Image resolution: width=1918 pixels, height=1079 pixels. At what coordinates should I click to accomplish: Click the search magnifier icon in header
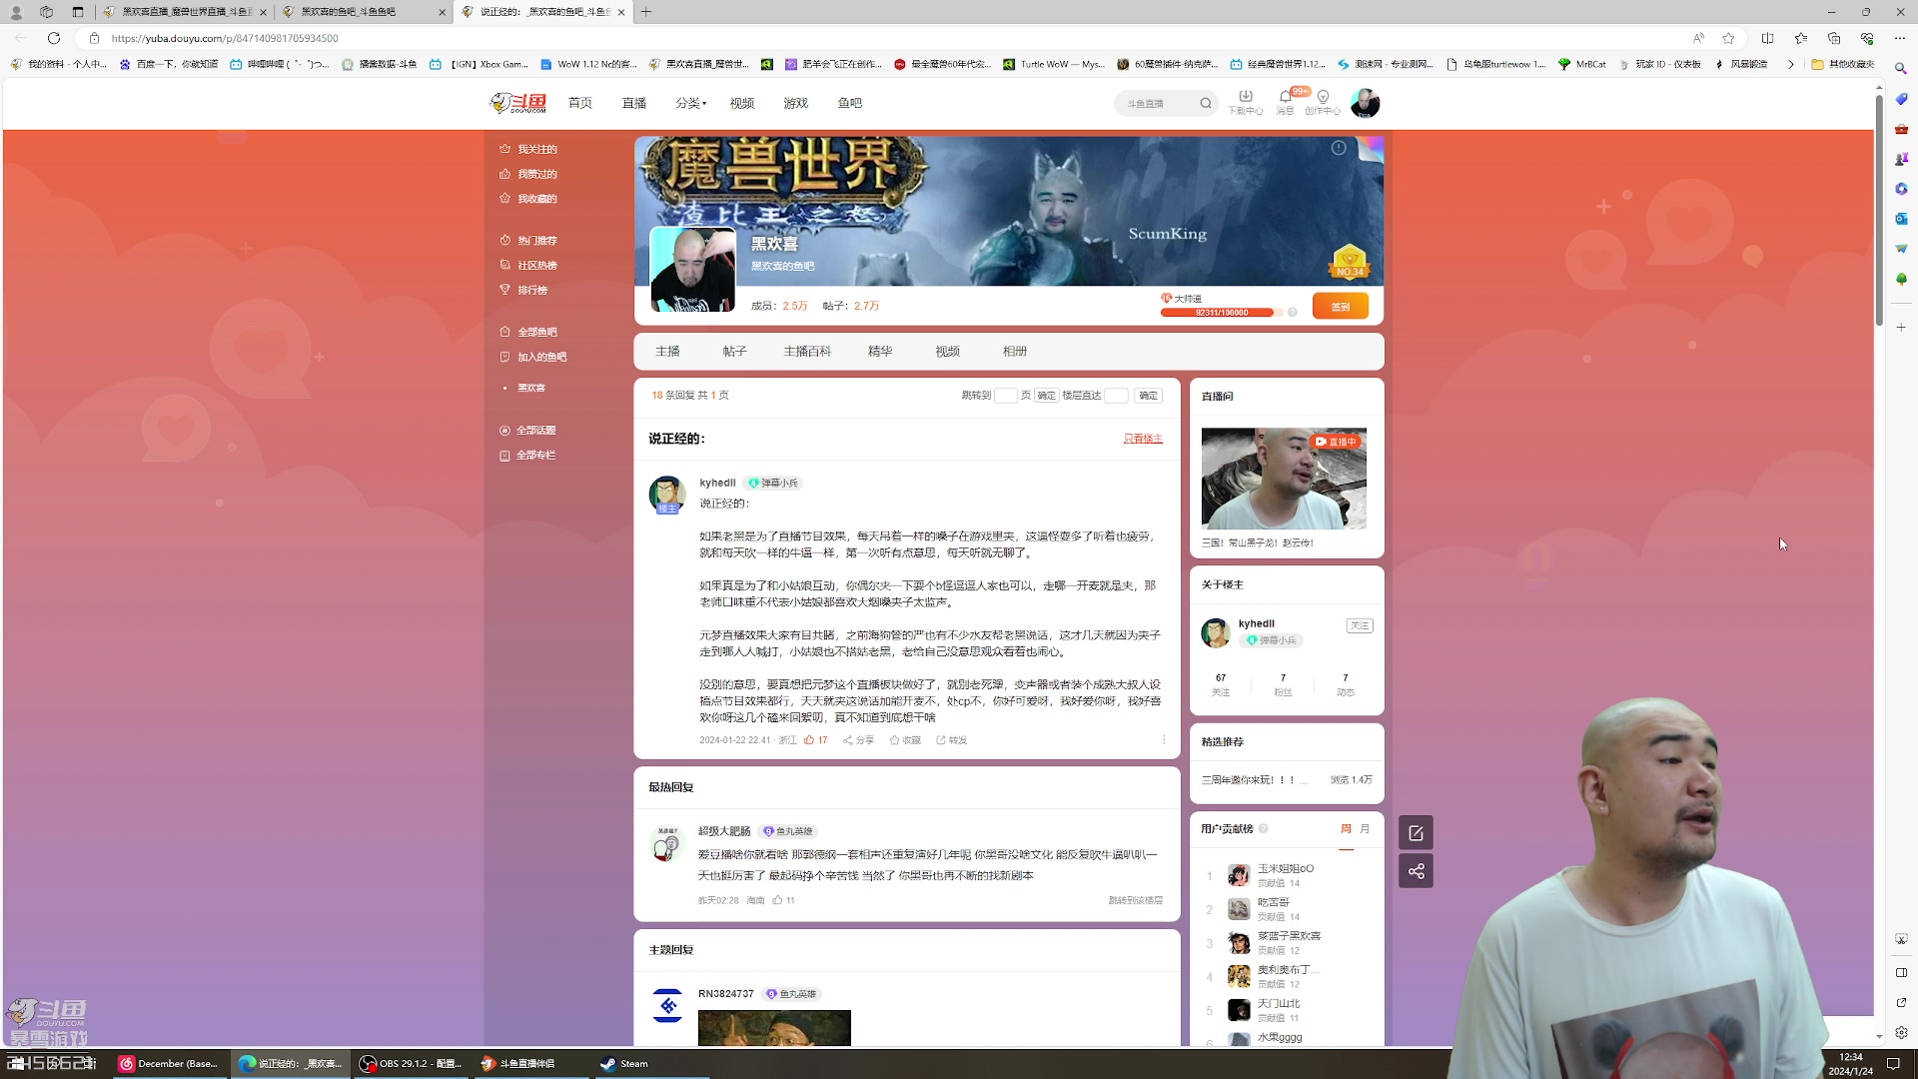point(1206,103)
